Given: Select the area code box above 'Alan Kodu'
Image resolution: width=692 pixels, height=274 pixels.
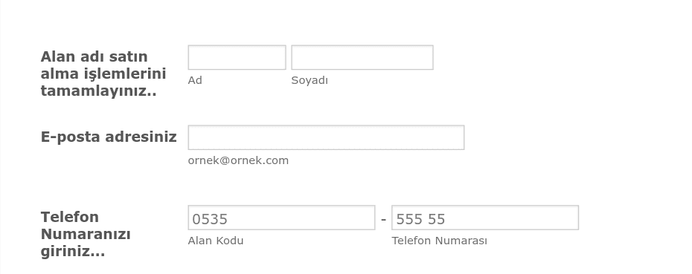Looking at the screenshot, I should pyautogui.click(x=281, y=218).
